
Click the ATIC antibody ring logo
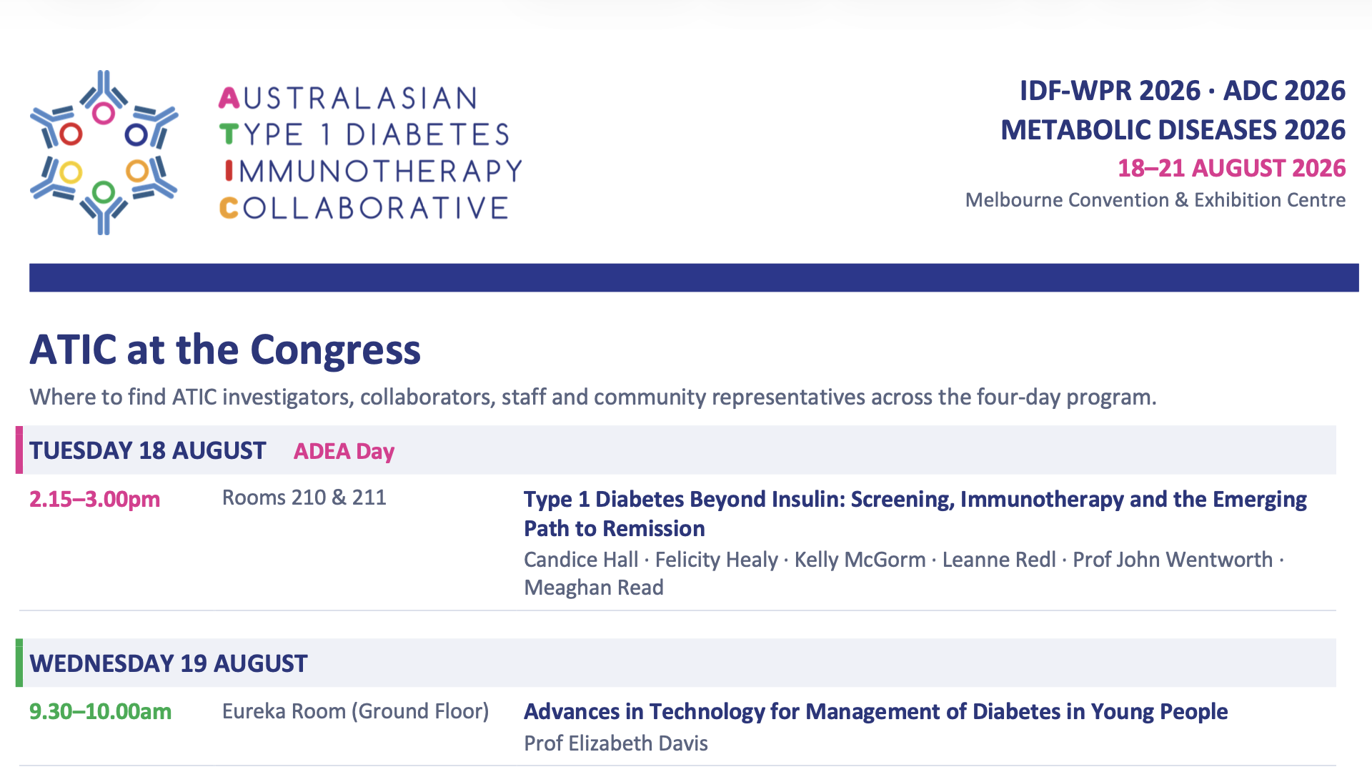104,152
